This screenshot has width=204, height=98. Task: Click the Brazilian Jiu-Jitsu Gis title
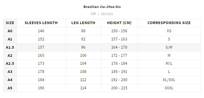click(102, 7)
